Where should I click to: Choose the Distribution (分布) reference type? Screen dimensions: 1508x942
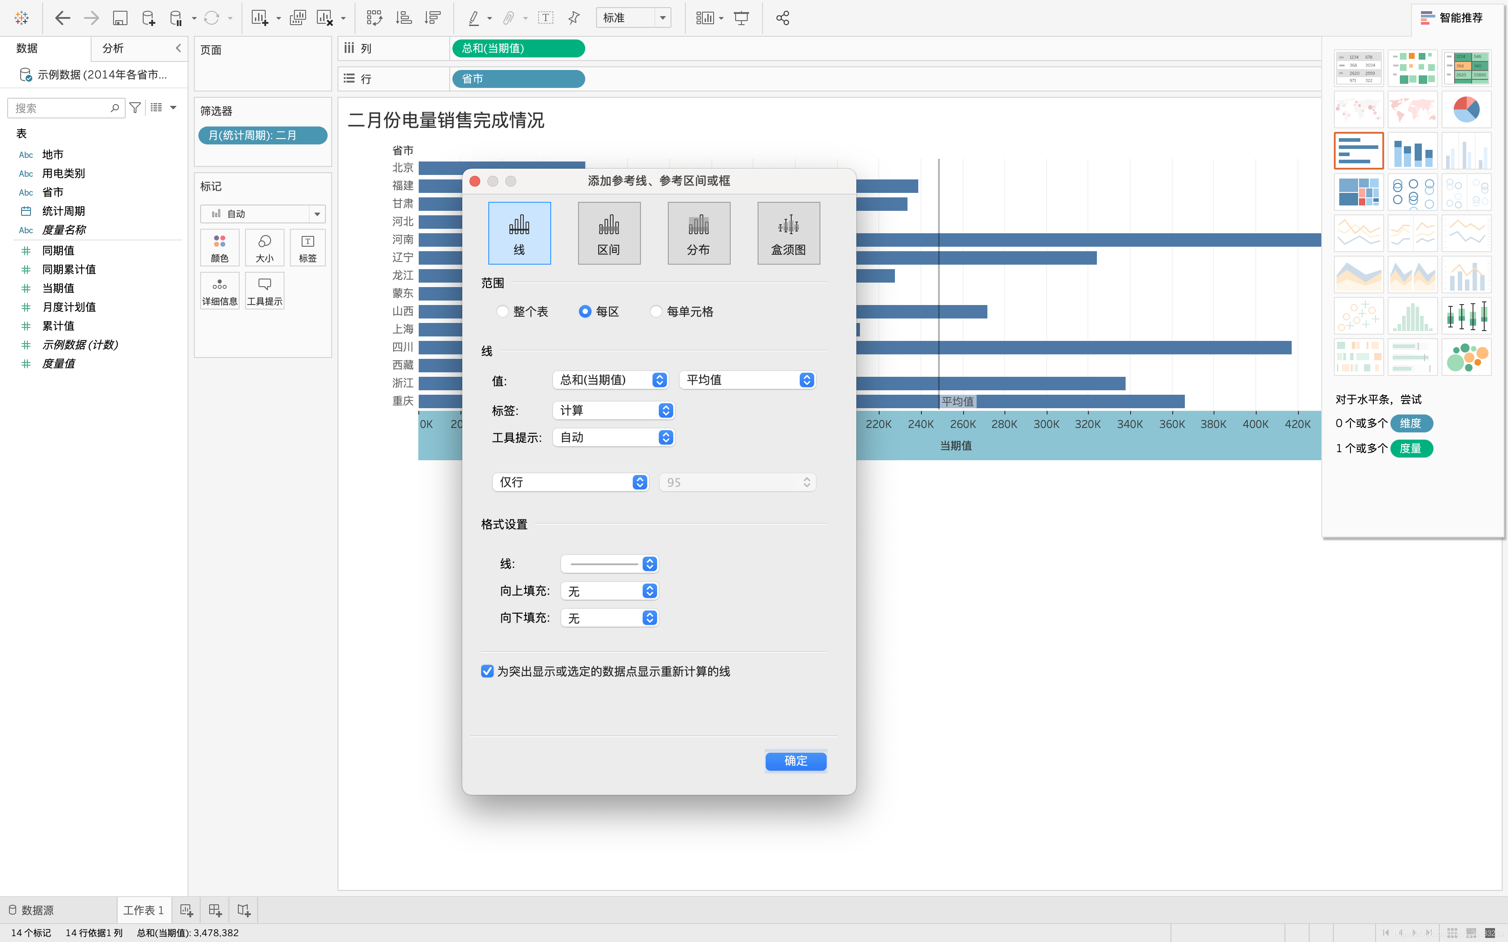point(698,233)
